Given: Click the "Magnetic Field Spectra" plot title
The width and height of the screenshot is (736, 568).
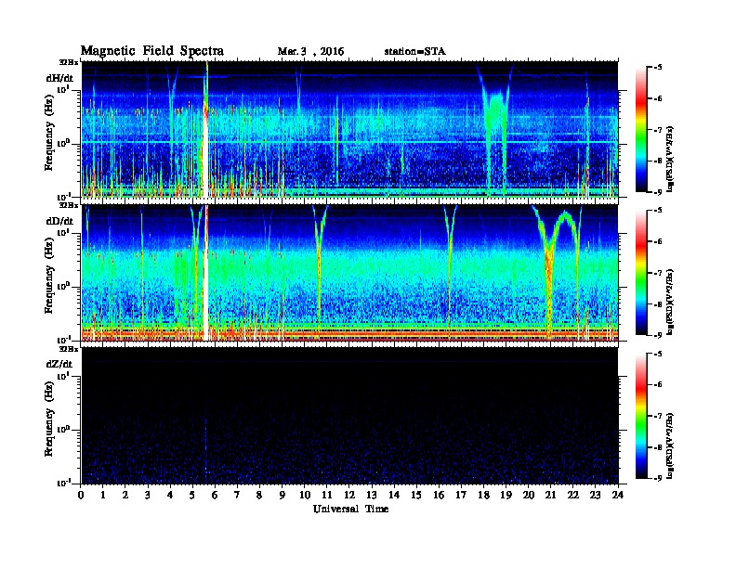Looking at the screenshot, I should pyautogui.click(x=152, y=51).
